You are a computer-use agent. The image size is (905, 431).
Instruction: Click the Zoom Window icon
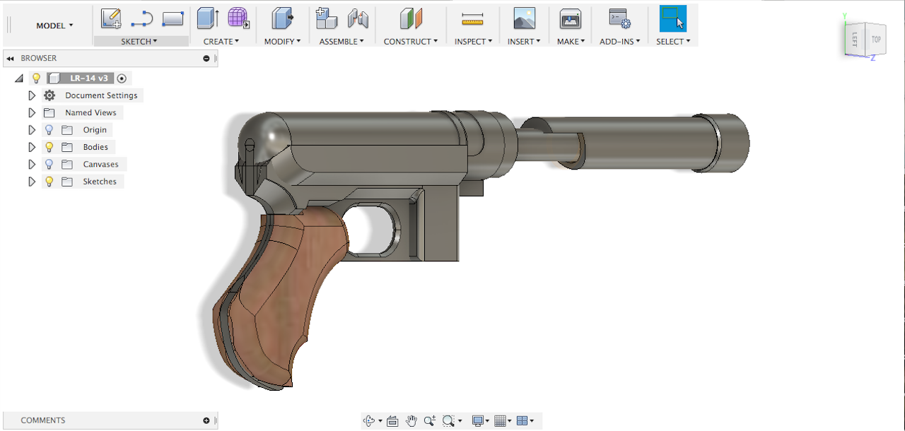pyautogui.click(x=448, y=420)
